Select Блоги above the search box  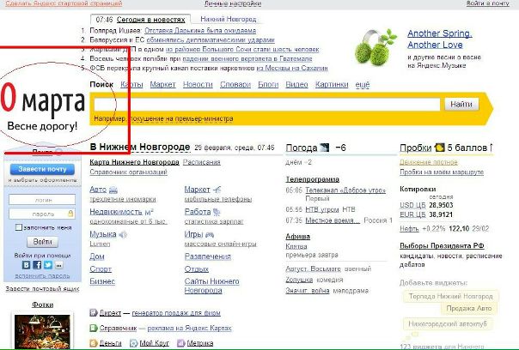(268, 85)
